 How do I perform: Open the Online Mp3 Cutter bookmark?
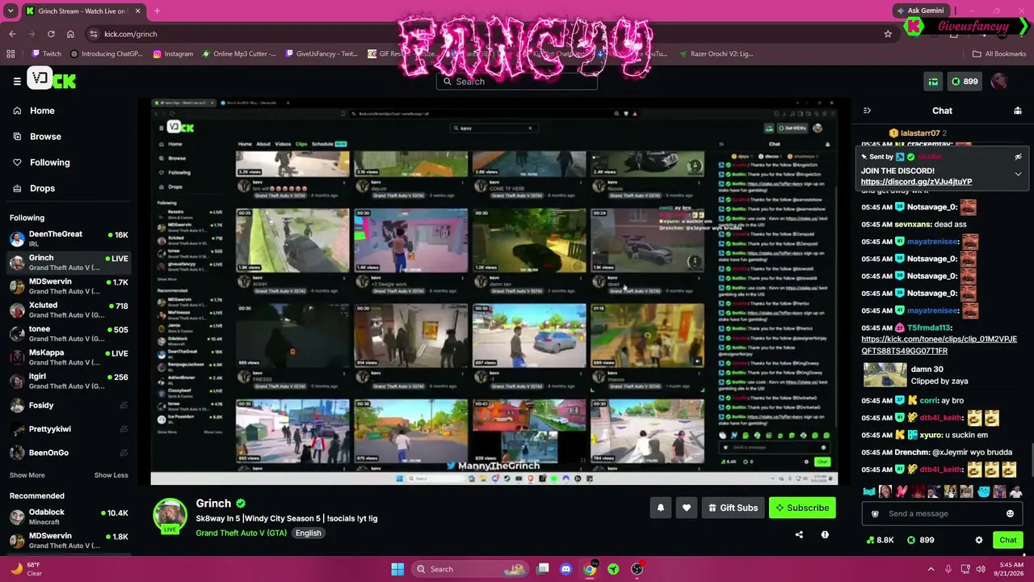(x=238, y=54)
